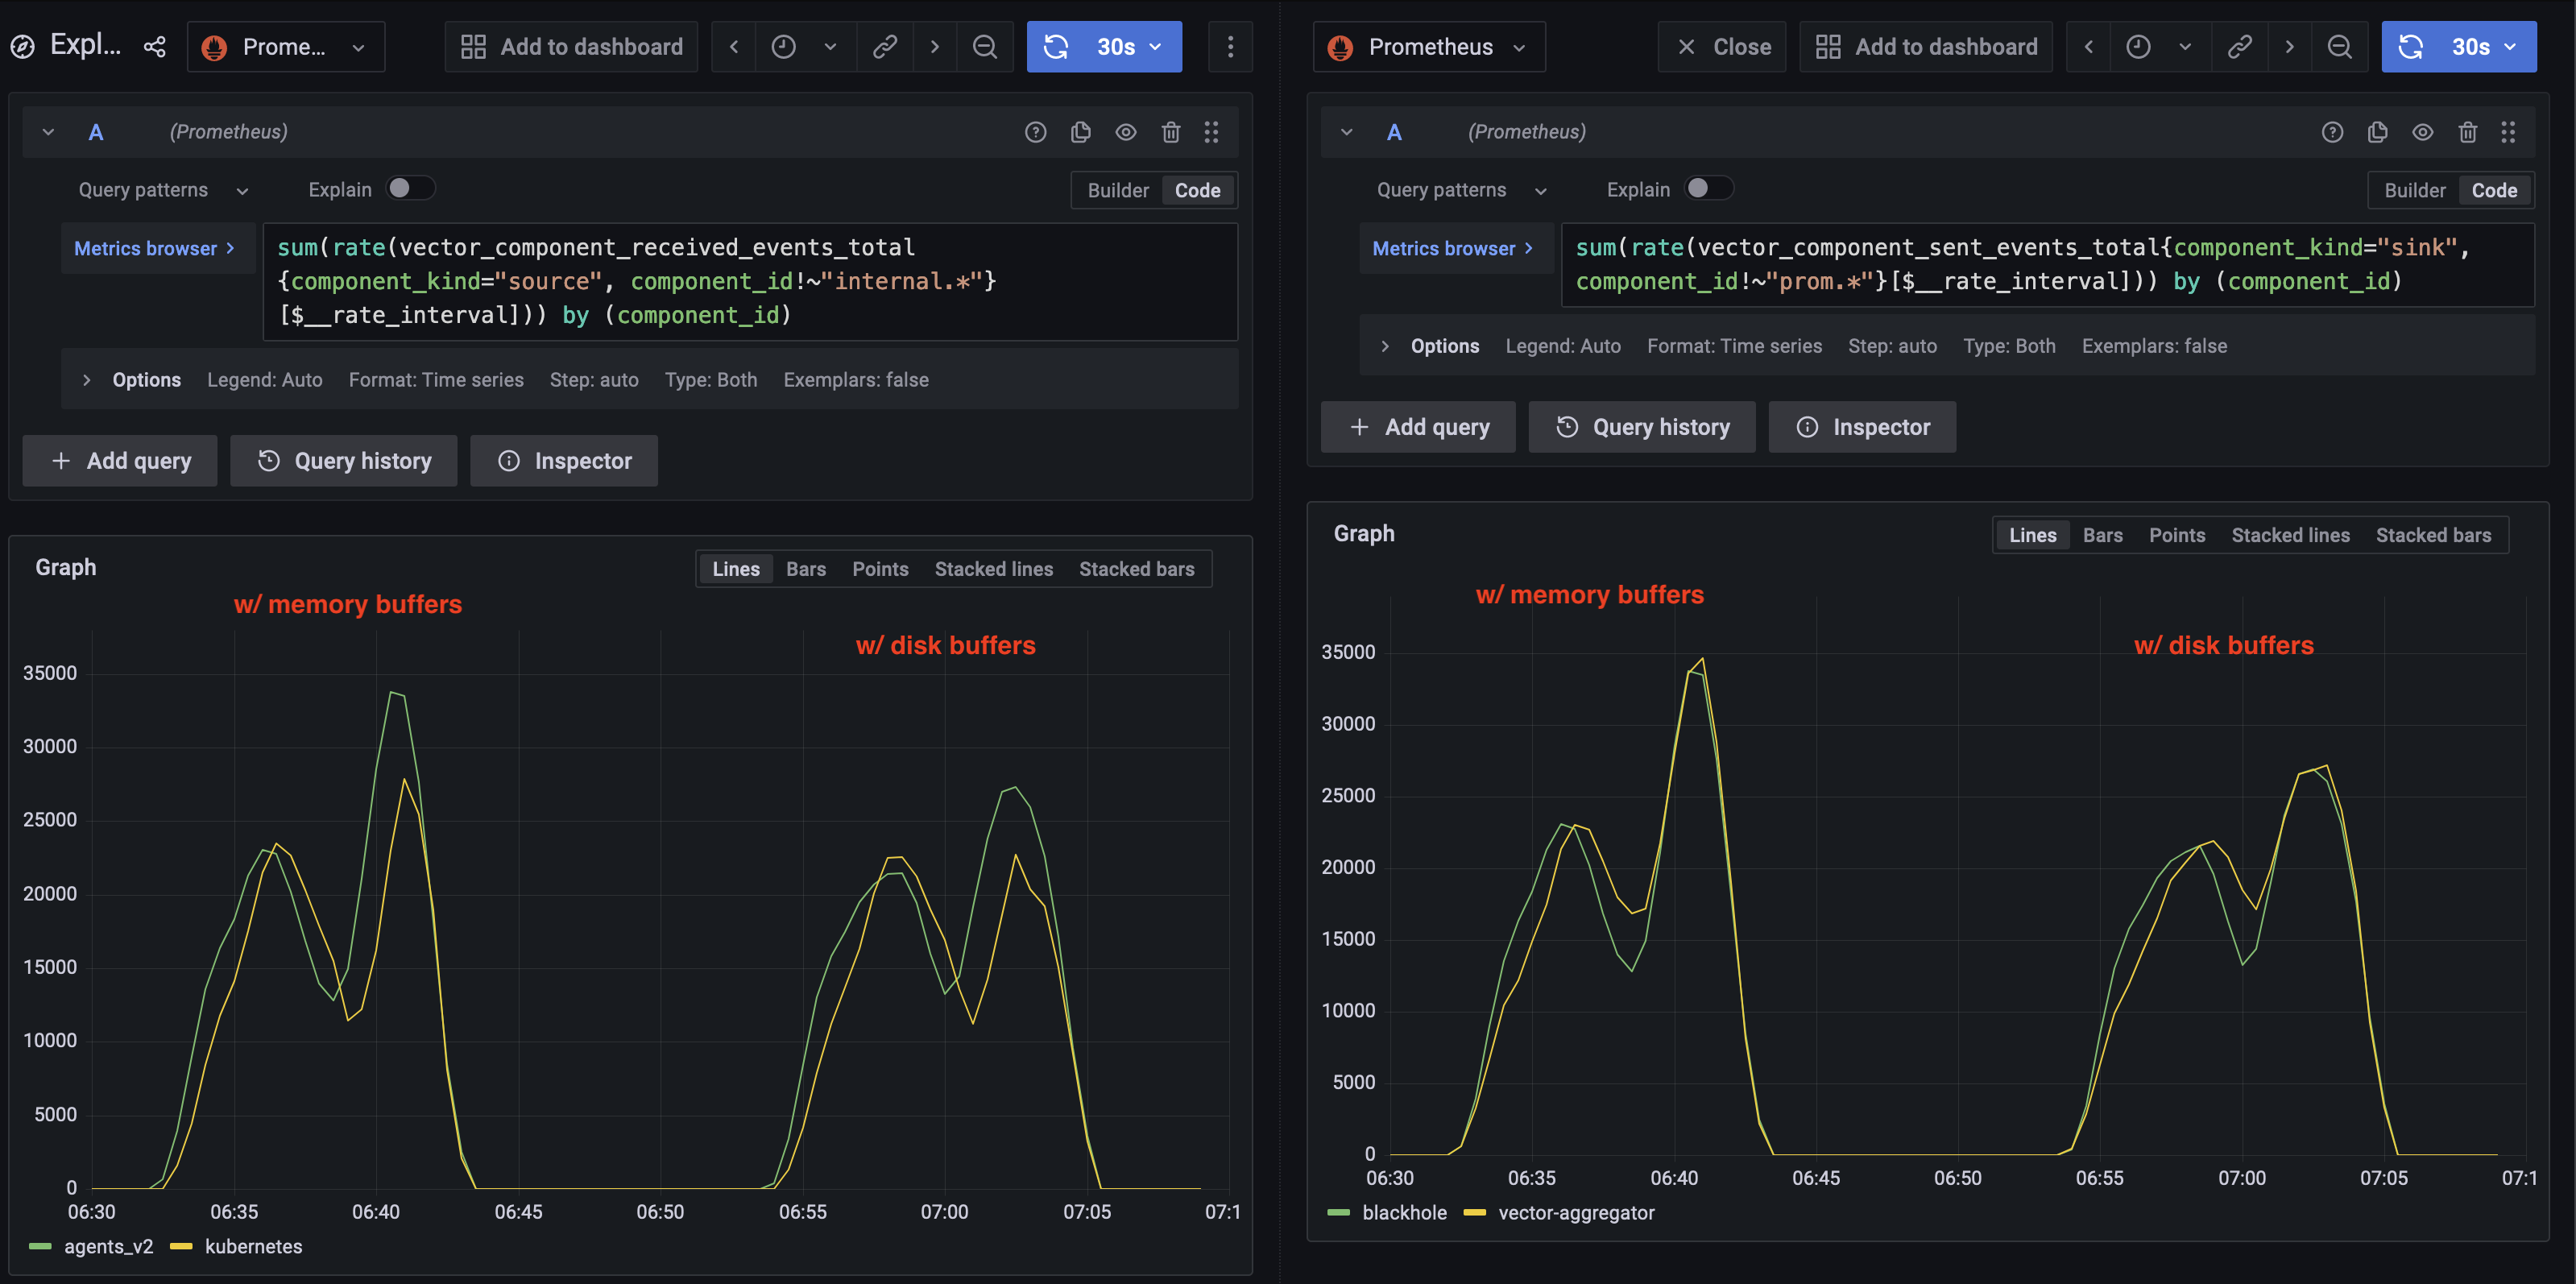Screen dimensions: 2576x1284
Task: Duplicate query A using the copy icon
Action: [x=1080, y=131]
